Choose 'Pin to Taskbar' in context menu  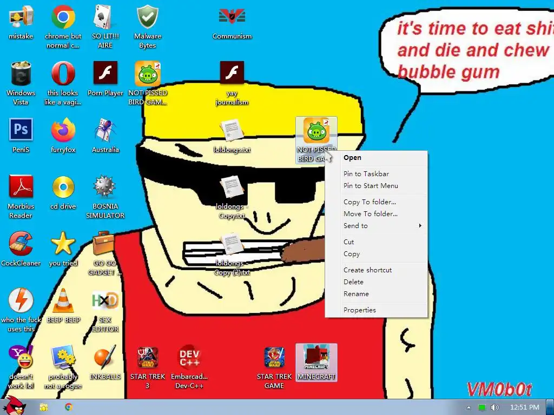(x=376, y=173)
